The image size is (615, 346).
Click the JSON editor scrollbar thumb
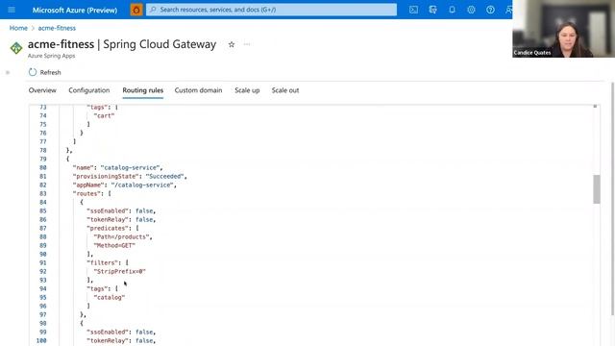[597, 189]
